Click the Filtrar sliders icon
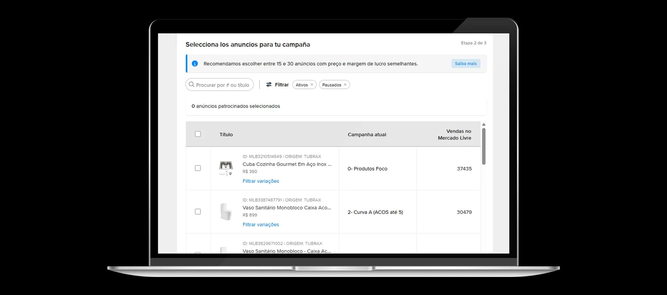 click(269, 85)
